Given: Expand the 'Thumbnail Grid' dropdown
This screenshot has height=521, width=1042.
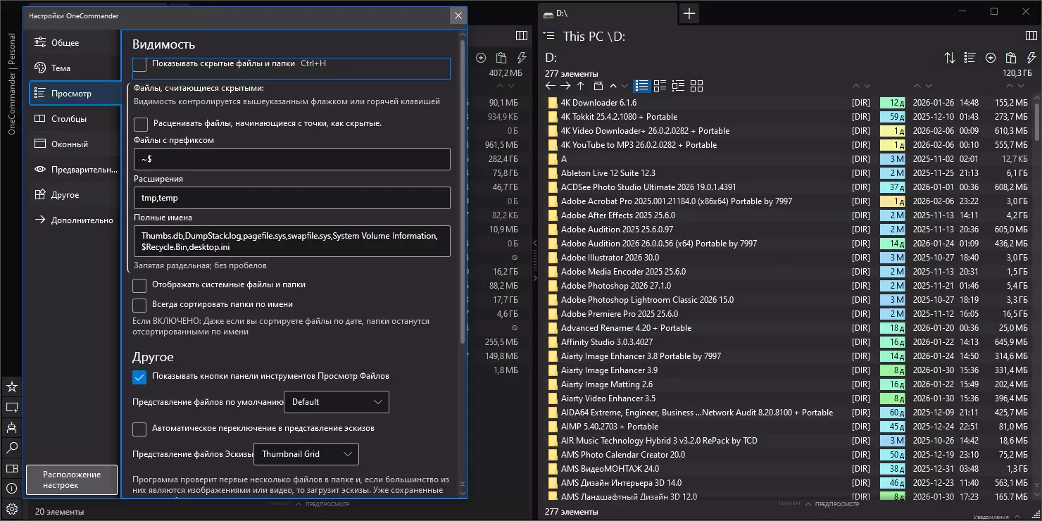Looking at the screenshot, I should [x=306, y=454].
